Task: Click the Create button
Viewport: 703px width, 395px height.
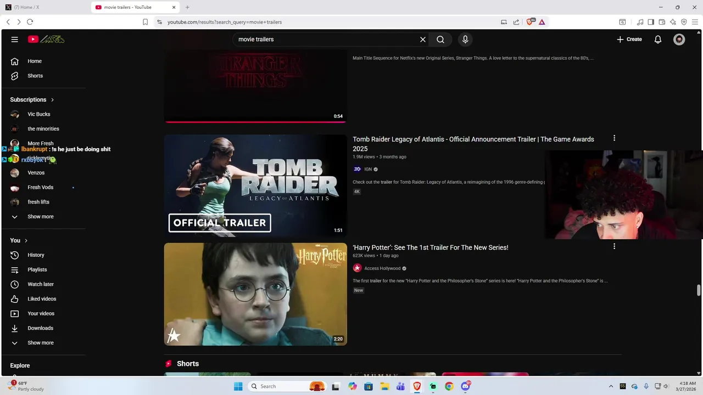Action: click(629, 39)
